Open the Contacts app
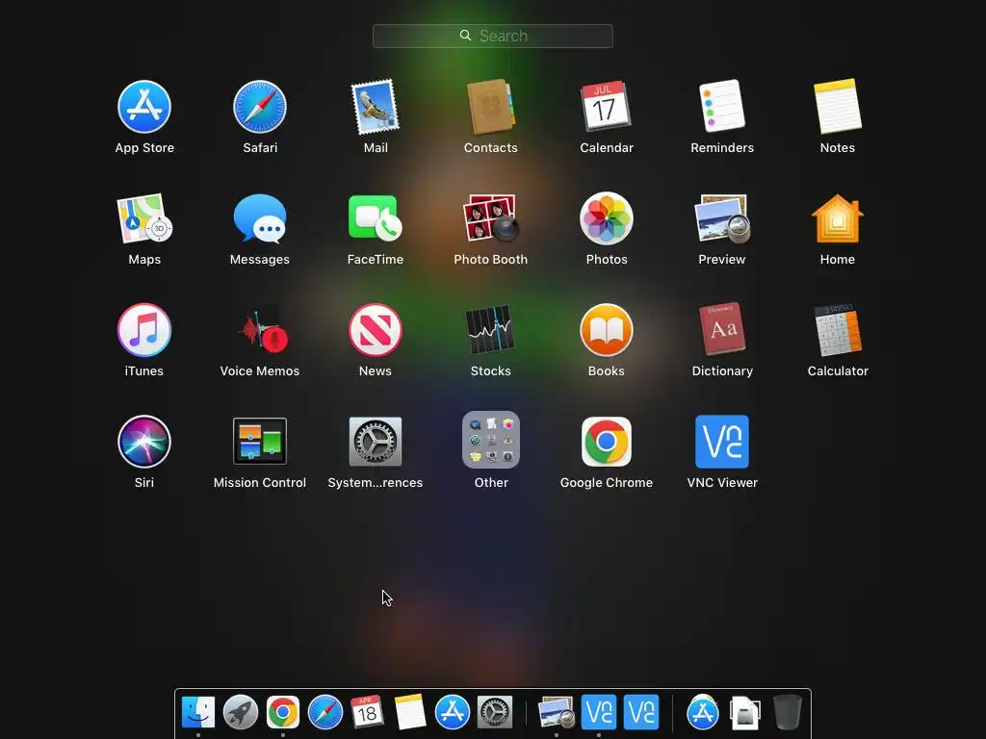Screen dimensions: 986x739 (x=490, y=107)
